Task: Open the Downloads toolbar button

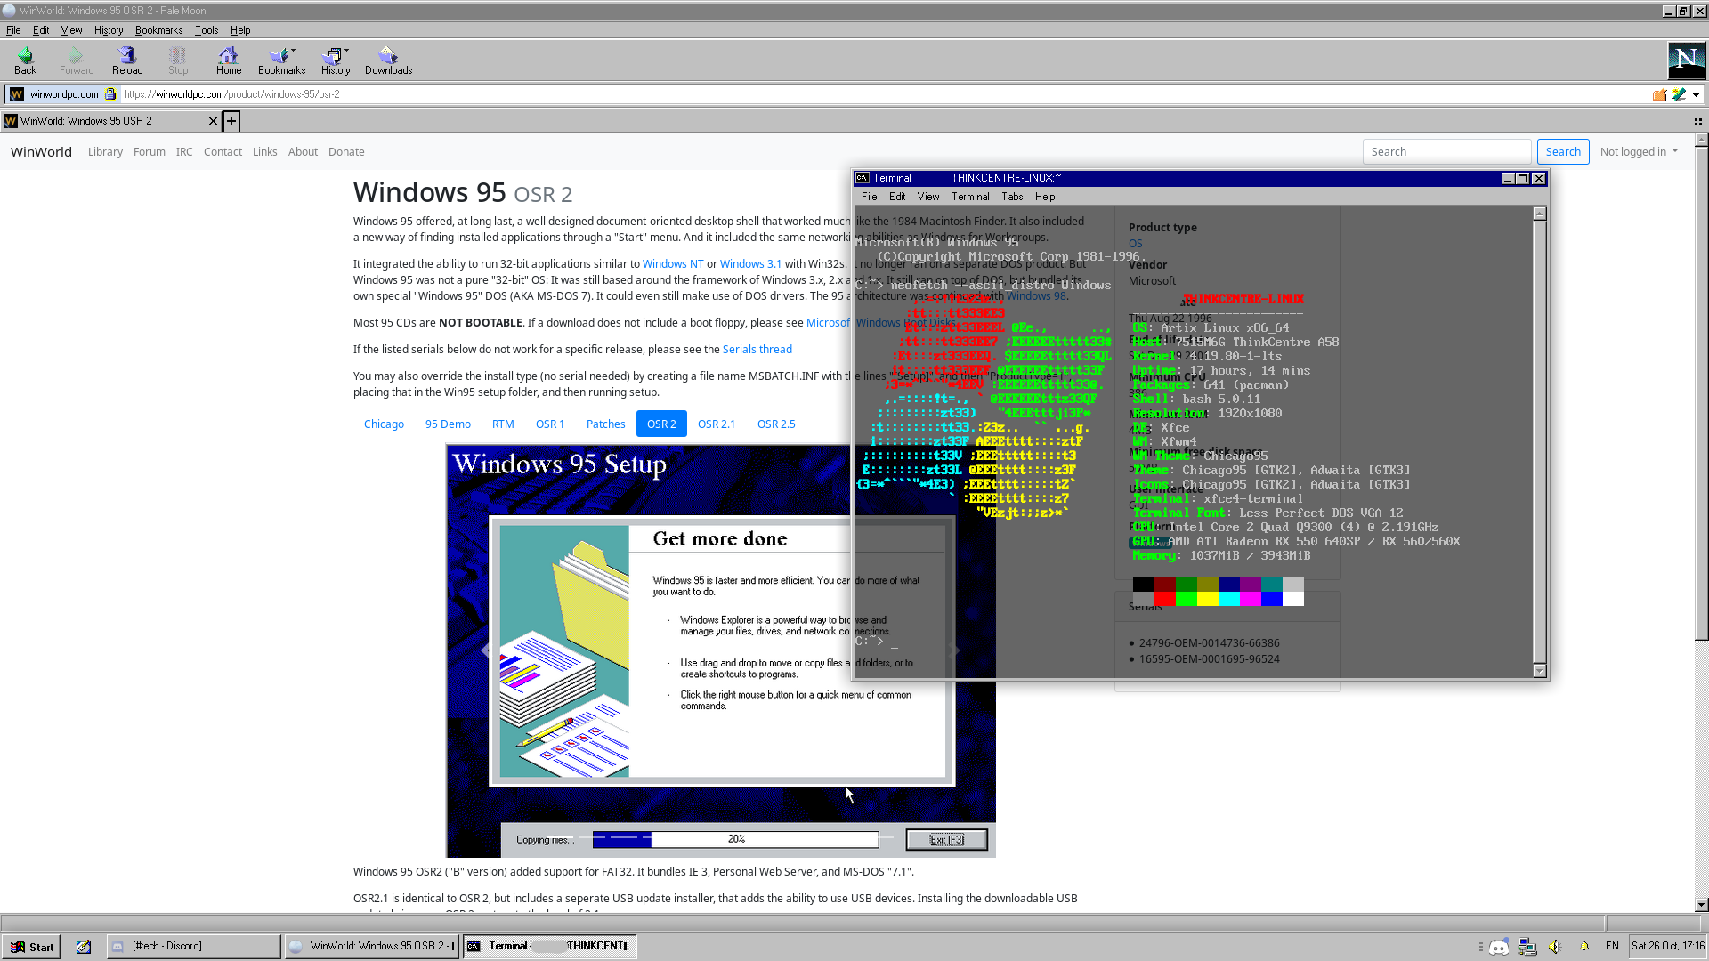Action: click(388, 61)
